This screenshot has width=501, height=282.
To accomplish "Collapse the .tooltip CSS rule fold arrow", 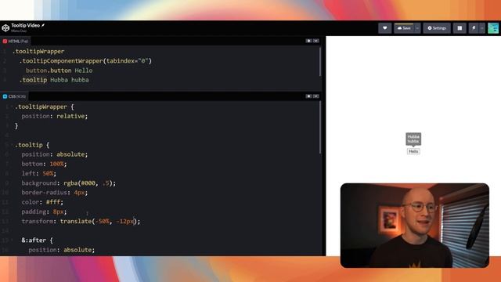I will (12, 145).
